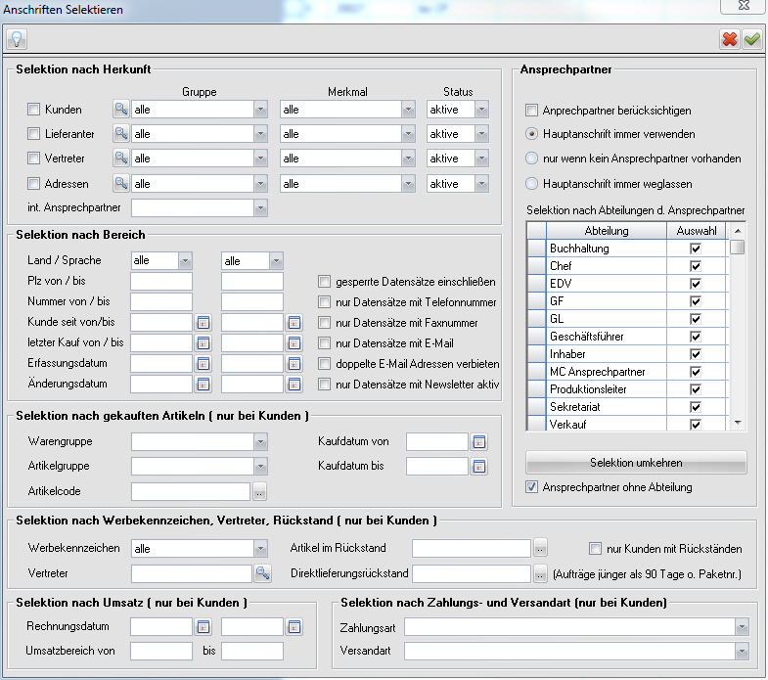Viewport: 768px width, 680px height.
Task: Click the red X cancel icon
Action: click(730, 39)
